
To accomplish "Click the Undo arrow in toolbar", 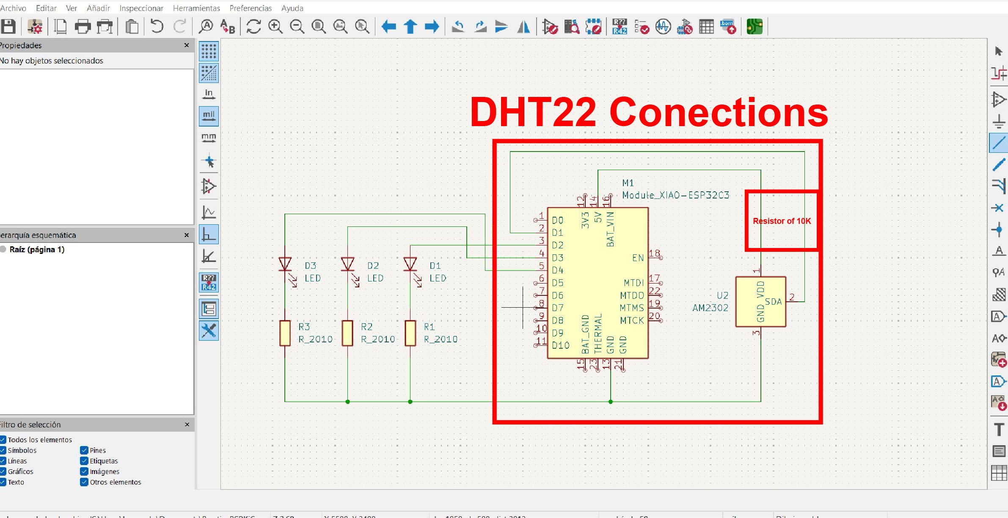I will [157, 27].
